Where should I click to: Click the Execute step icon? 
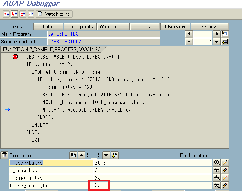[14, 14]
